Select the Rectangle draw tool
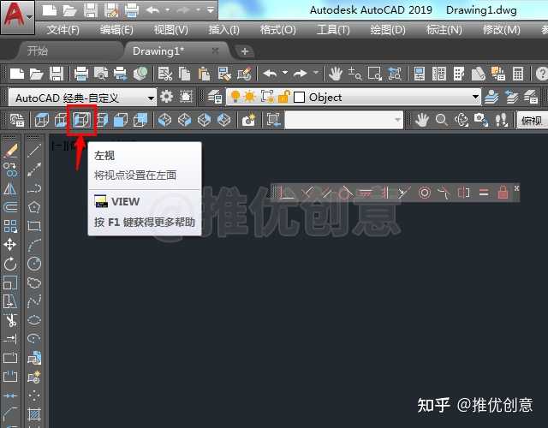 point(34,226)
